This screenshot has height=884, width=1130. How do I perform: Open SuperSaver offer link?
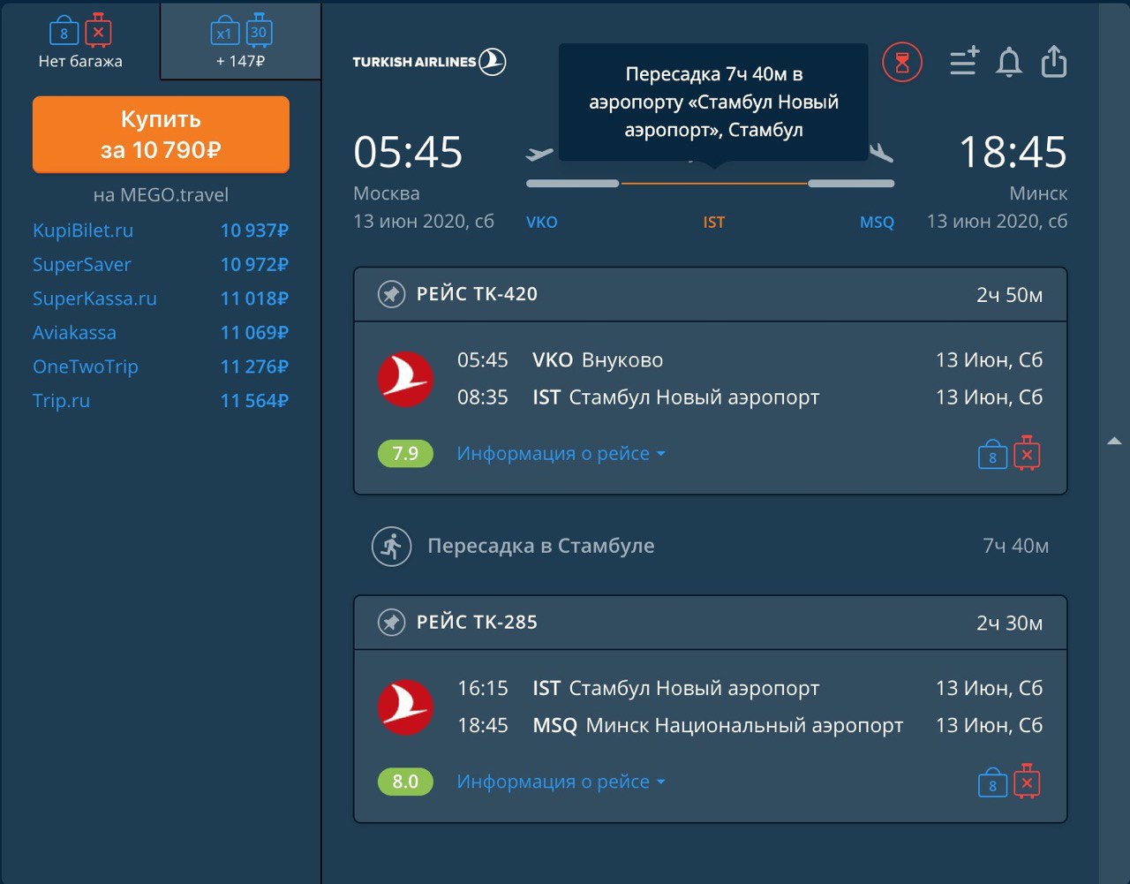(81, 264)
